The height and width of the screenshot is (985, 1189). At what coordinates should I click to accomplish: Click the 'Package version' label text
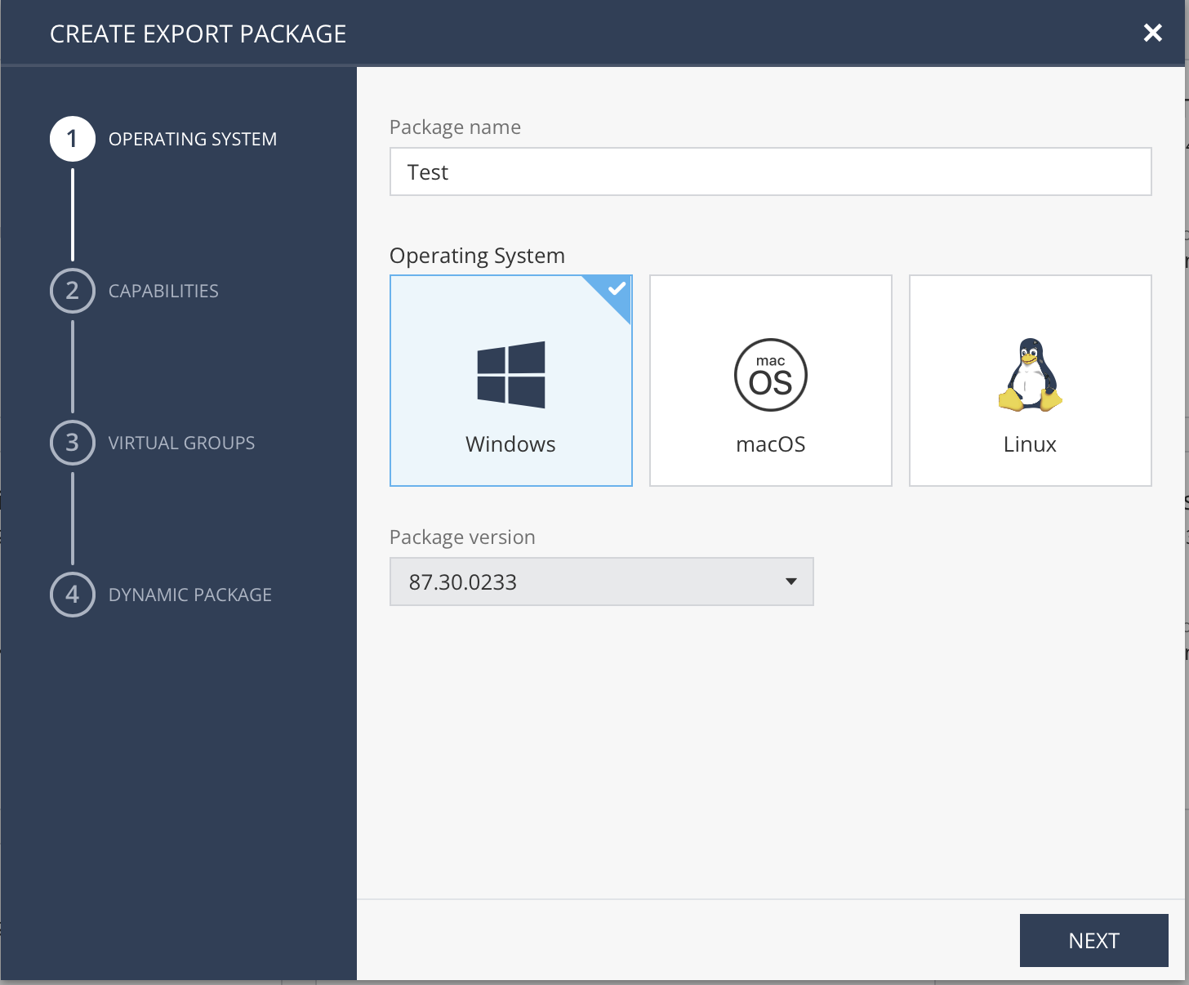(x=462, y=537)
